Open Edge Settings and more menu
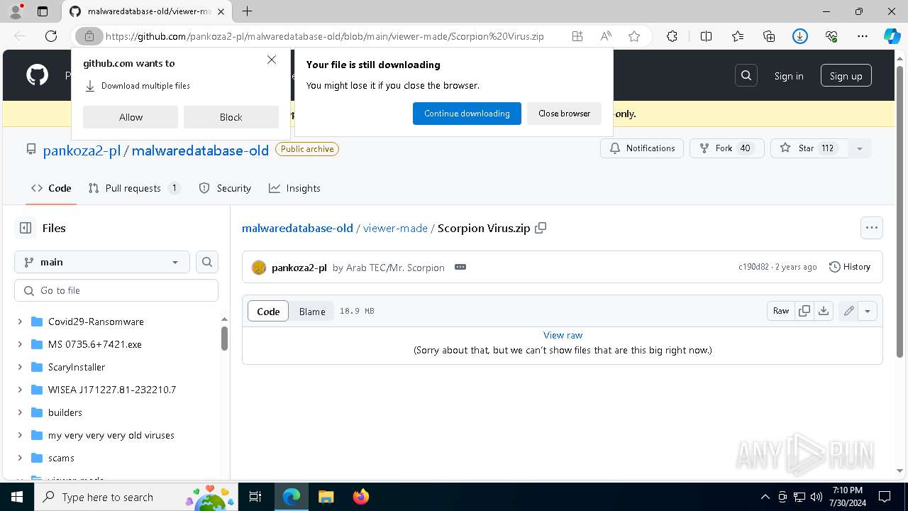Screen dimensions: 908x511 [x=863, y=36]
